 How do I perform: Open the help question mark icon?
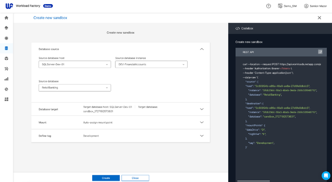click(x=269, y=6)
